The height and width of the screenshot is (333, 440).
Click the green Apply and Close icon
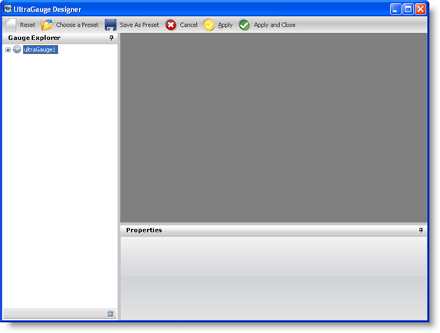tap(245, 25)
